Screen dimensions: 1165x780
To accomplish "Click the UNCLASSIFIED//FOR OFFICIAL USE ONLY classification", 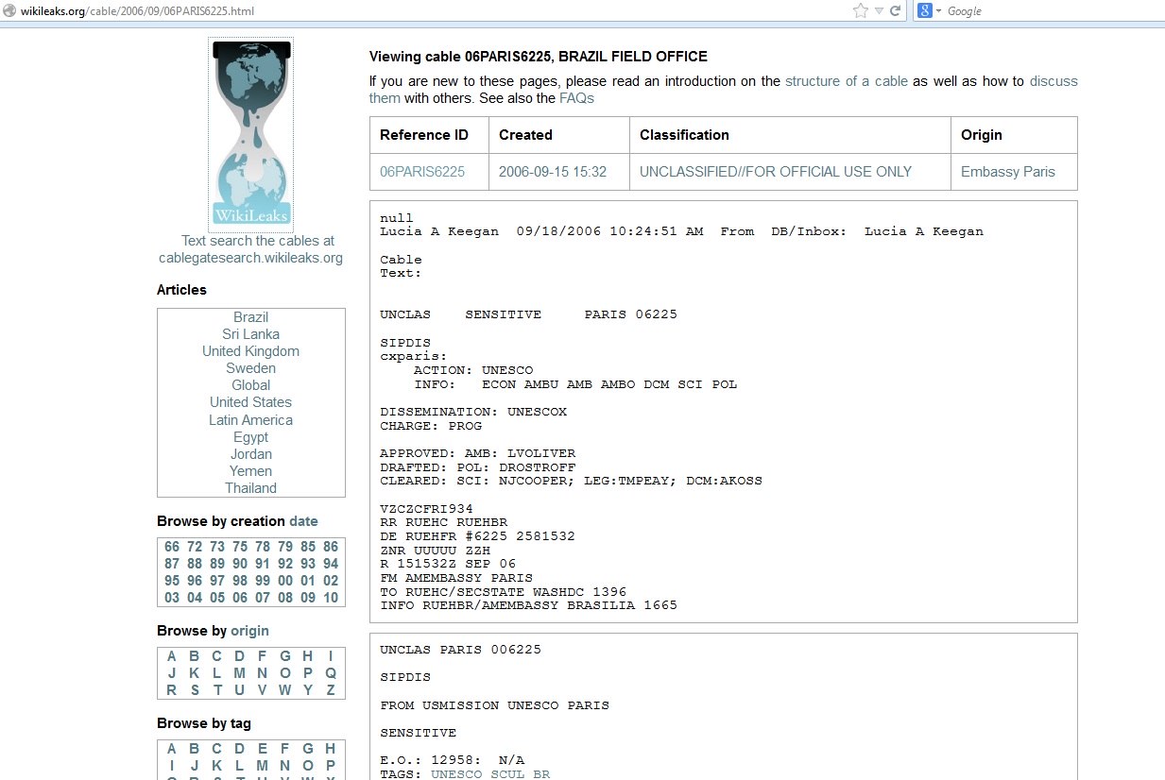I will (x=775, y=172).
